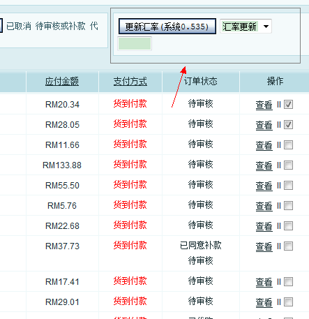Check the checkbox in RM29.01 row
309x319 pixels.
point(288,302)
